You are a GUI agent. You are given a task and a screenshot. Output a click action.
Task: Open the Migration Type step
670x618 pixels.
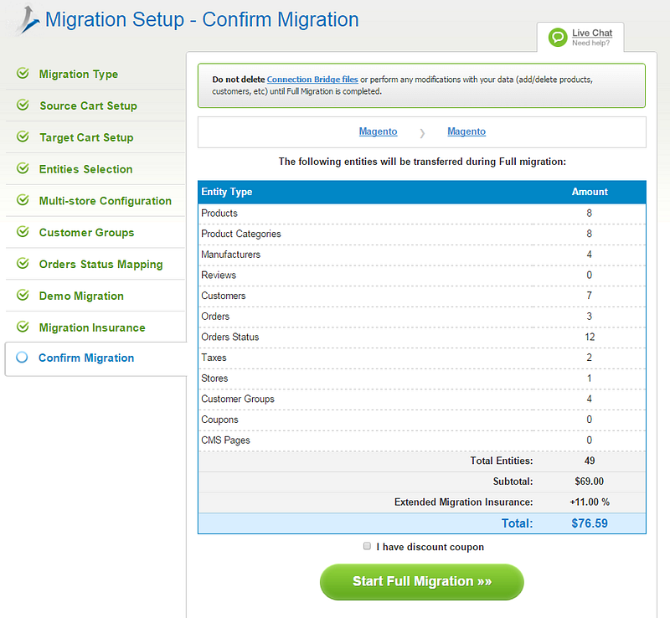(x=79, y=75)
